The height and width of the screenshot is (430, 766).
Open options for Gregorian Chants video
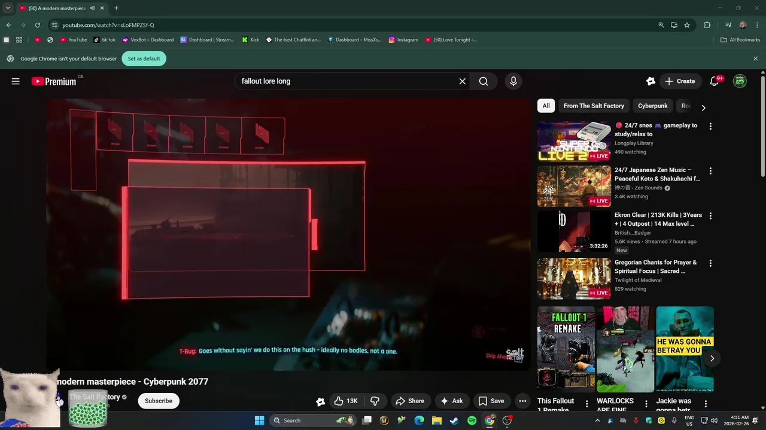coord(710,263)
